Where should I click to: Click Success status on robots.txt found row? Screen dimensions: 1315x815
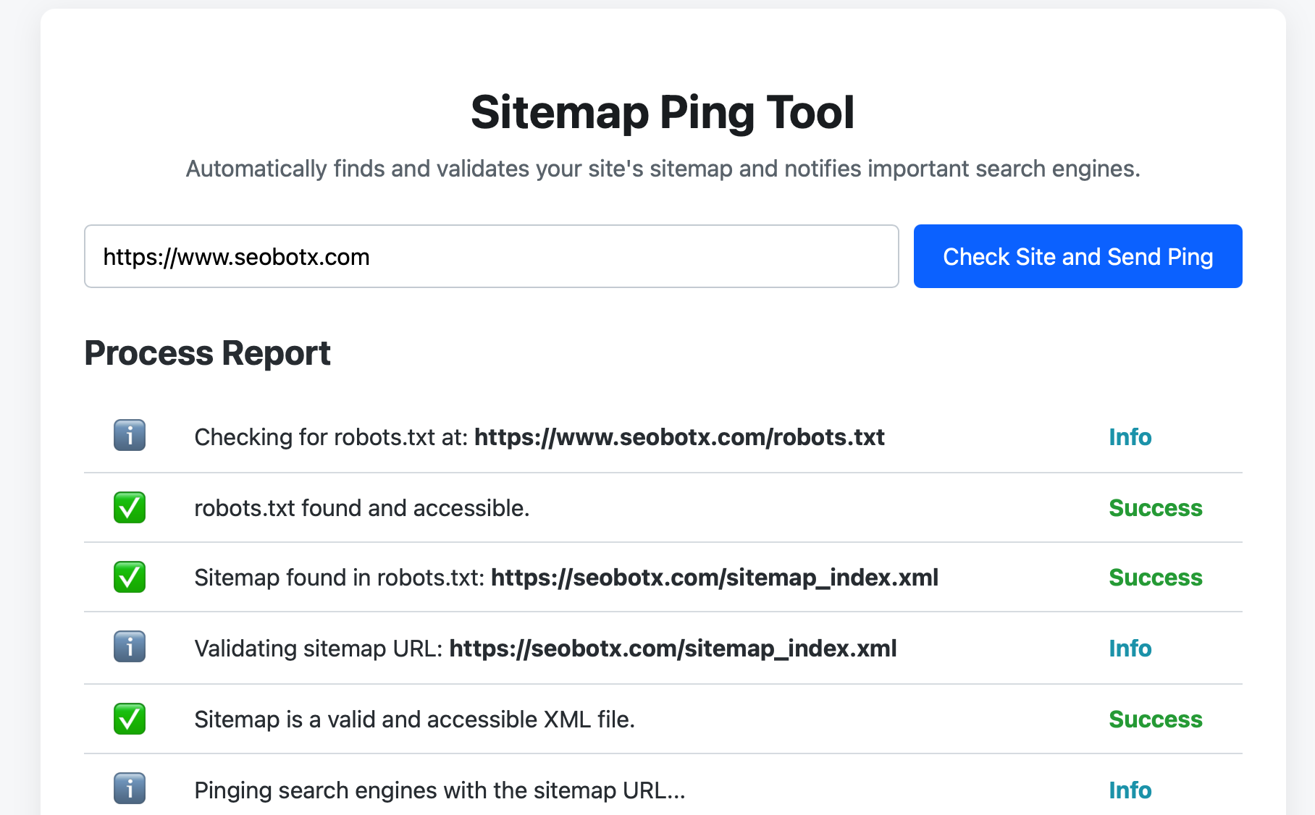click(x=1156, y=508)
